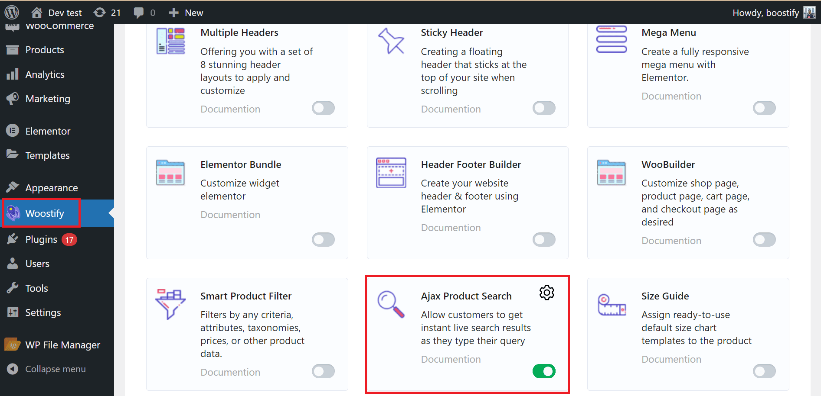The image size is (821, 396).
Task: Click the Dev test site name
Action: [65, 13]
